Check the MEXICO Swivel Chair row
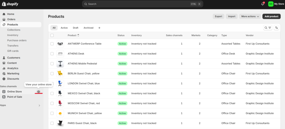 [52, 93]
